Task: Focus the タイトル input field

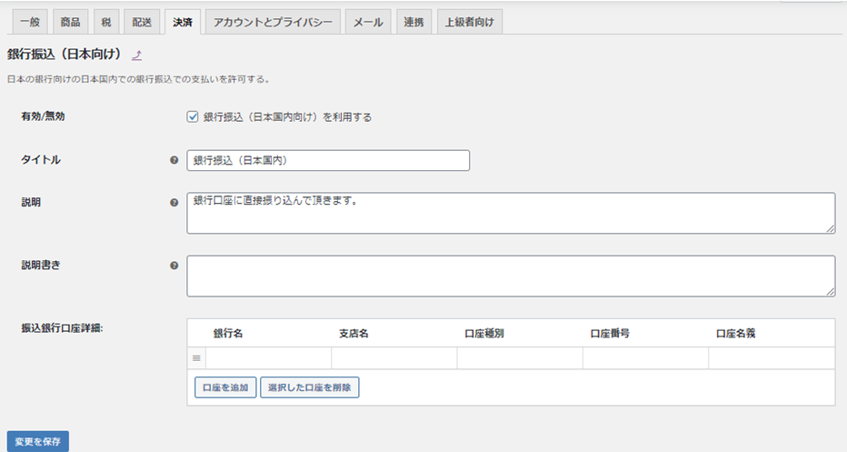Action: pyautogui.click(x=328, y=161)
